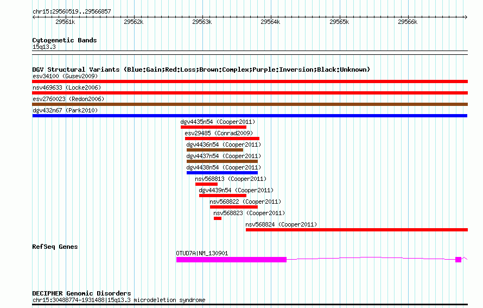Click the 15q13.3 cytogenetic band label
This screenshot has height=308, width=483.
click(44, 47)
